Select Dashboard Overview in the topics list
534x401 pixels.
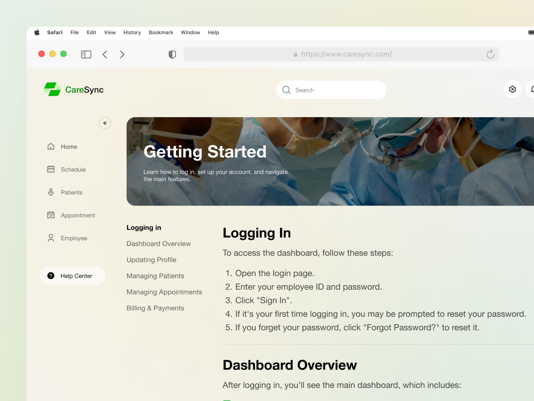coord(159,244)
